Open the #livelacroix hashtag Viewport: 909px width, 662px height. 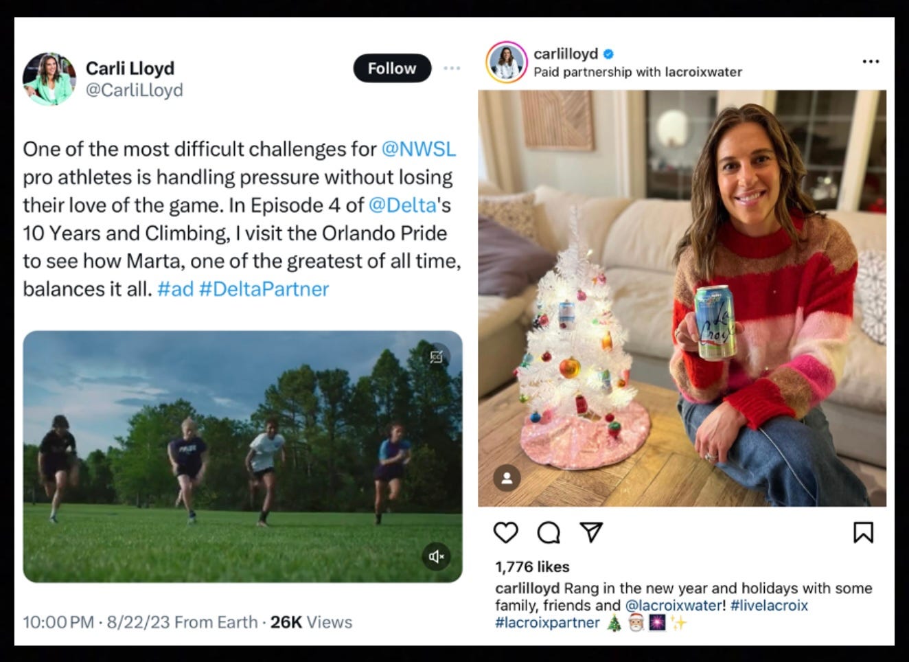(x=770, y=606)
